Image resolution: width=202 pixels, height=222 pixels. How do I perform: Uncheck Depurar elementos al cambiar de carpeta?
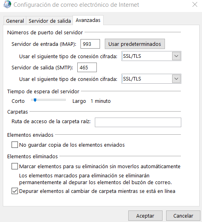click(15, 191)
